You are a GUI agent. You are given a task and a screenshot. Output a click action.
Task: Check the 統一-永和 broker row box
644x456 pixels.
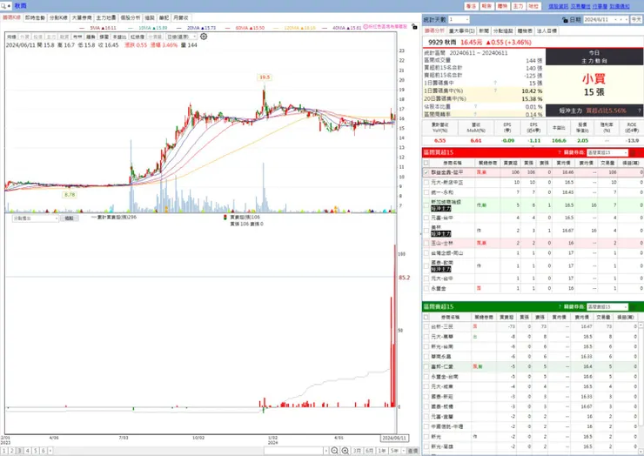point(426,192)
